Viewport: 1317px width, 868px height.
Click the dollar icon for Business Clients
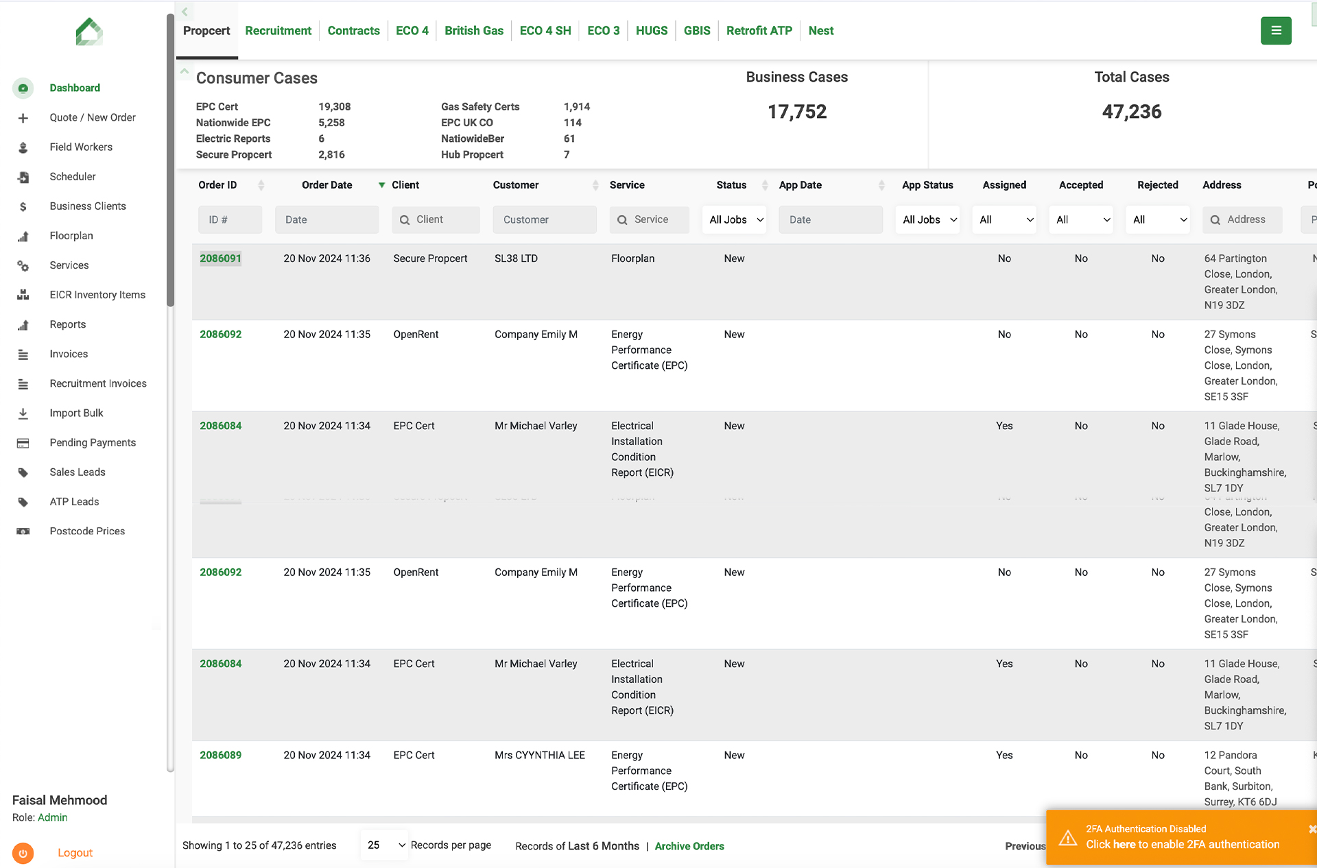coord(23,206)
